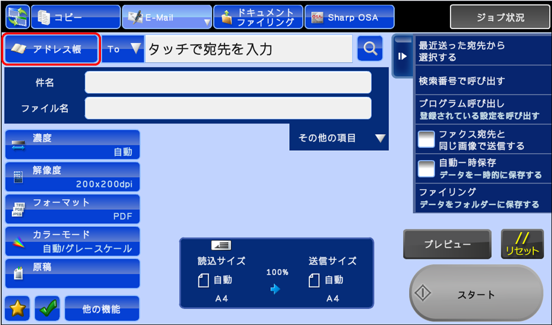
Task: Open the 原稿 original document setting
Action: (x=73, y=273)
